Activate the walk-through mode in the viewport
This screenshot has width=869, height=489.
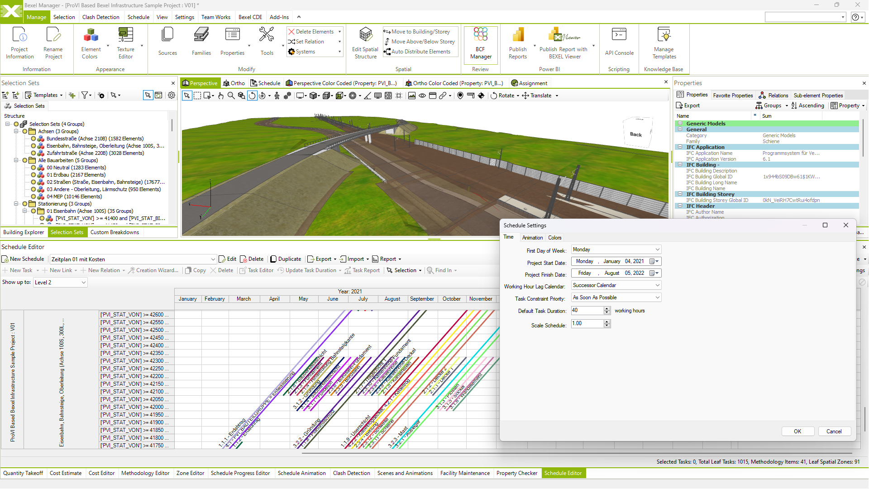(x=277, y=96)
